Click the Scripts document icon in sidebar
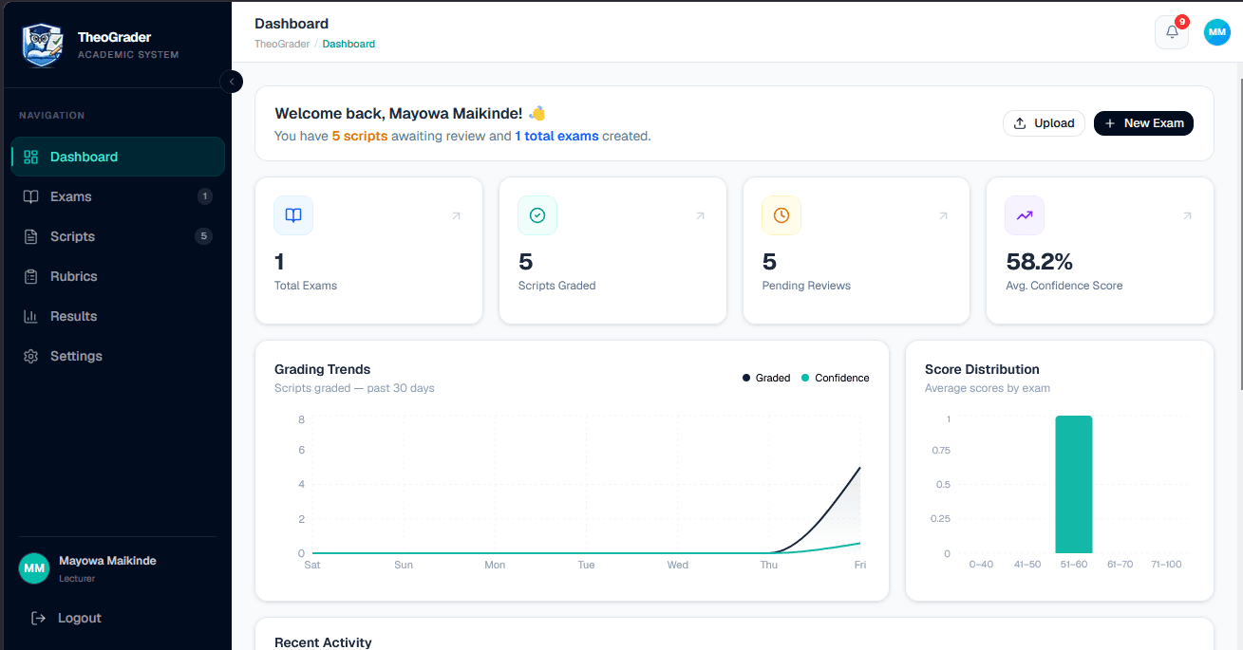 [x=30, y=236]
